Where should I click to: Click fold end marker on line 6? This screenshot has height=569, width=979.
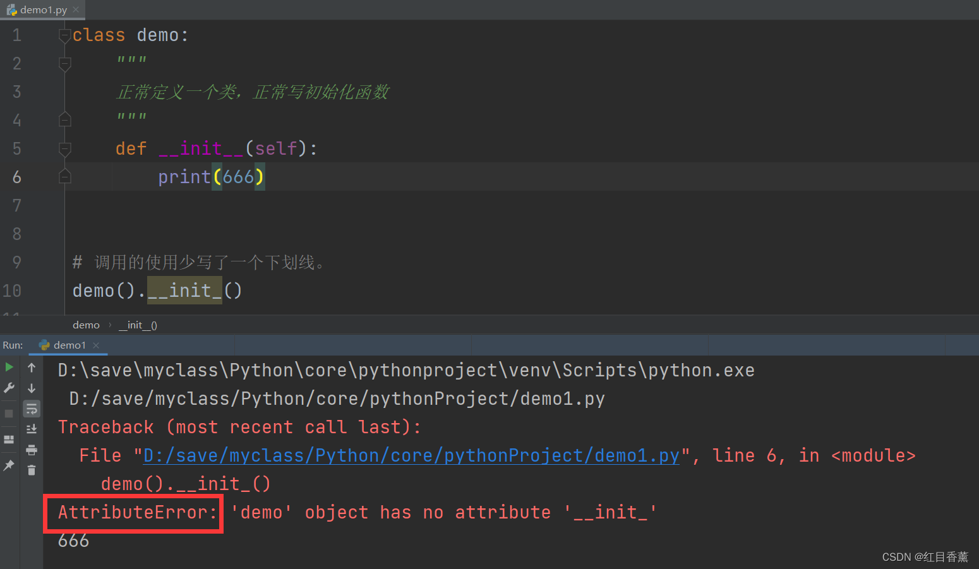64,176
